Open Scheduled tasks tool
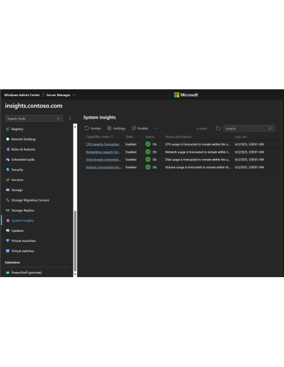This screenshot has width=284, height=367. coord(23,160)
